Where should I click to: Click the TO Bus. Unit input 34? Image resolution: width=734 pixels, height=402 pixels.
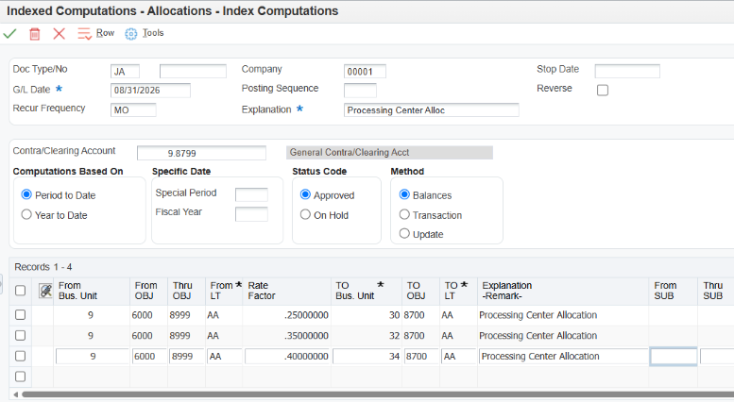pos(367,356)
